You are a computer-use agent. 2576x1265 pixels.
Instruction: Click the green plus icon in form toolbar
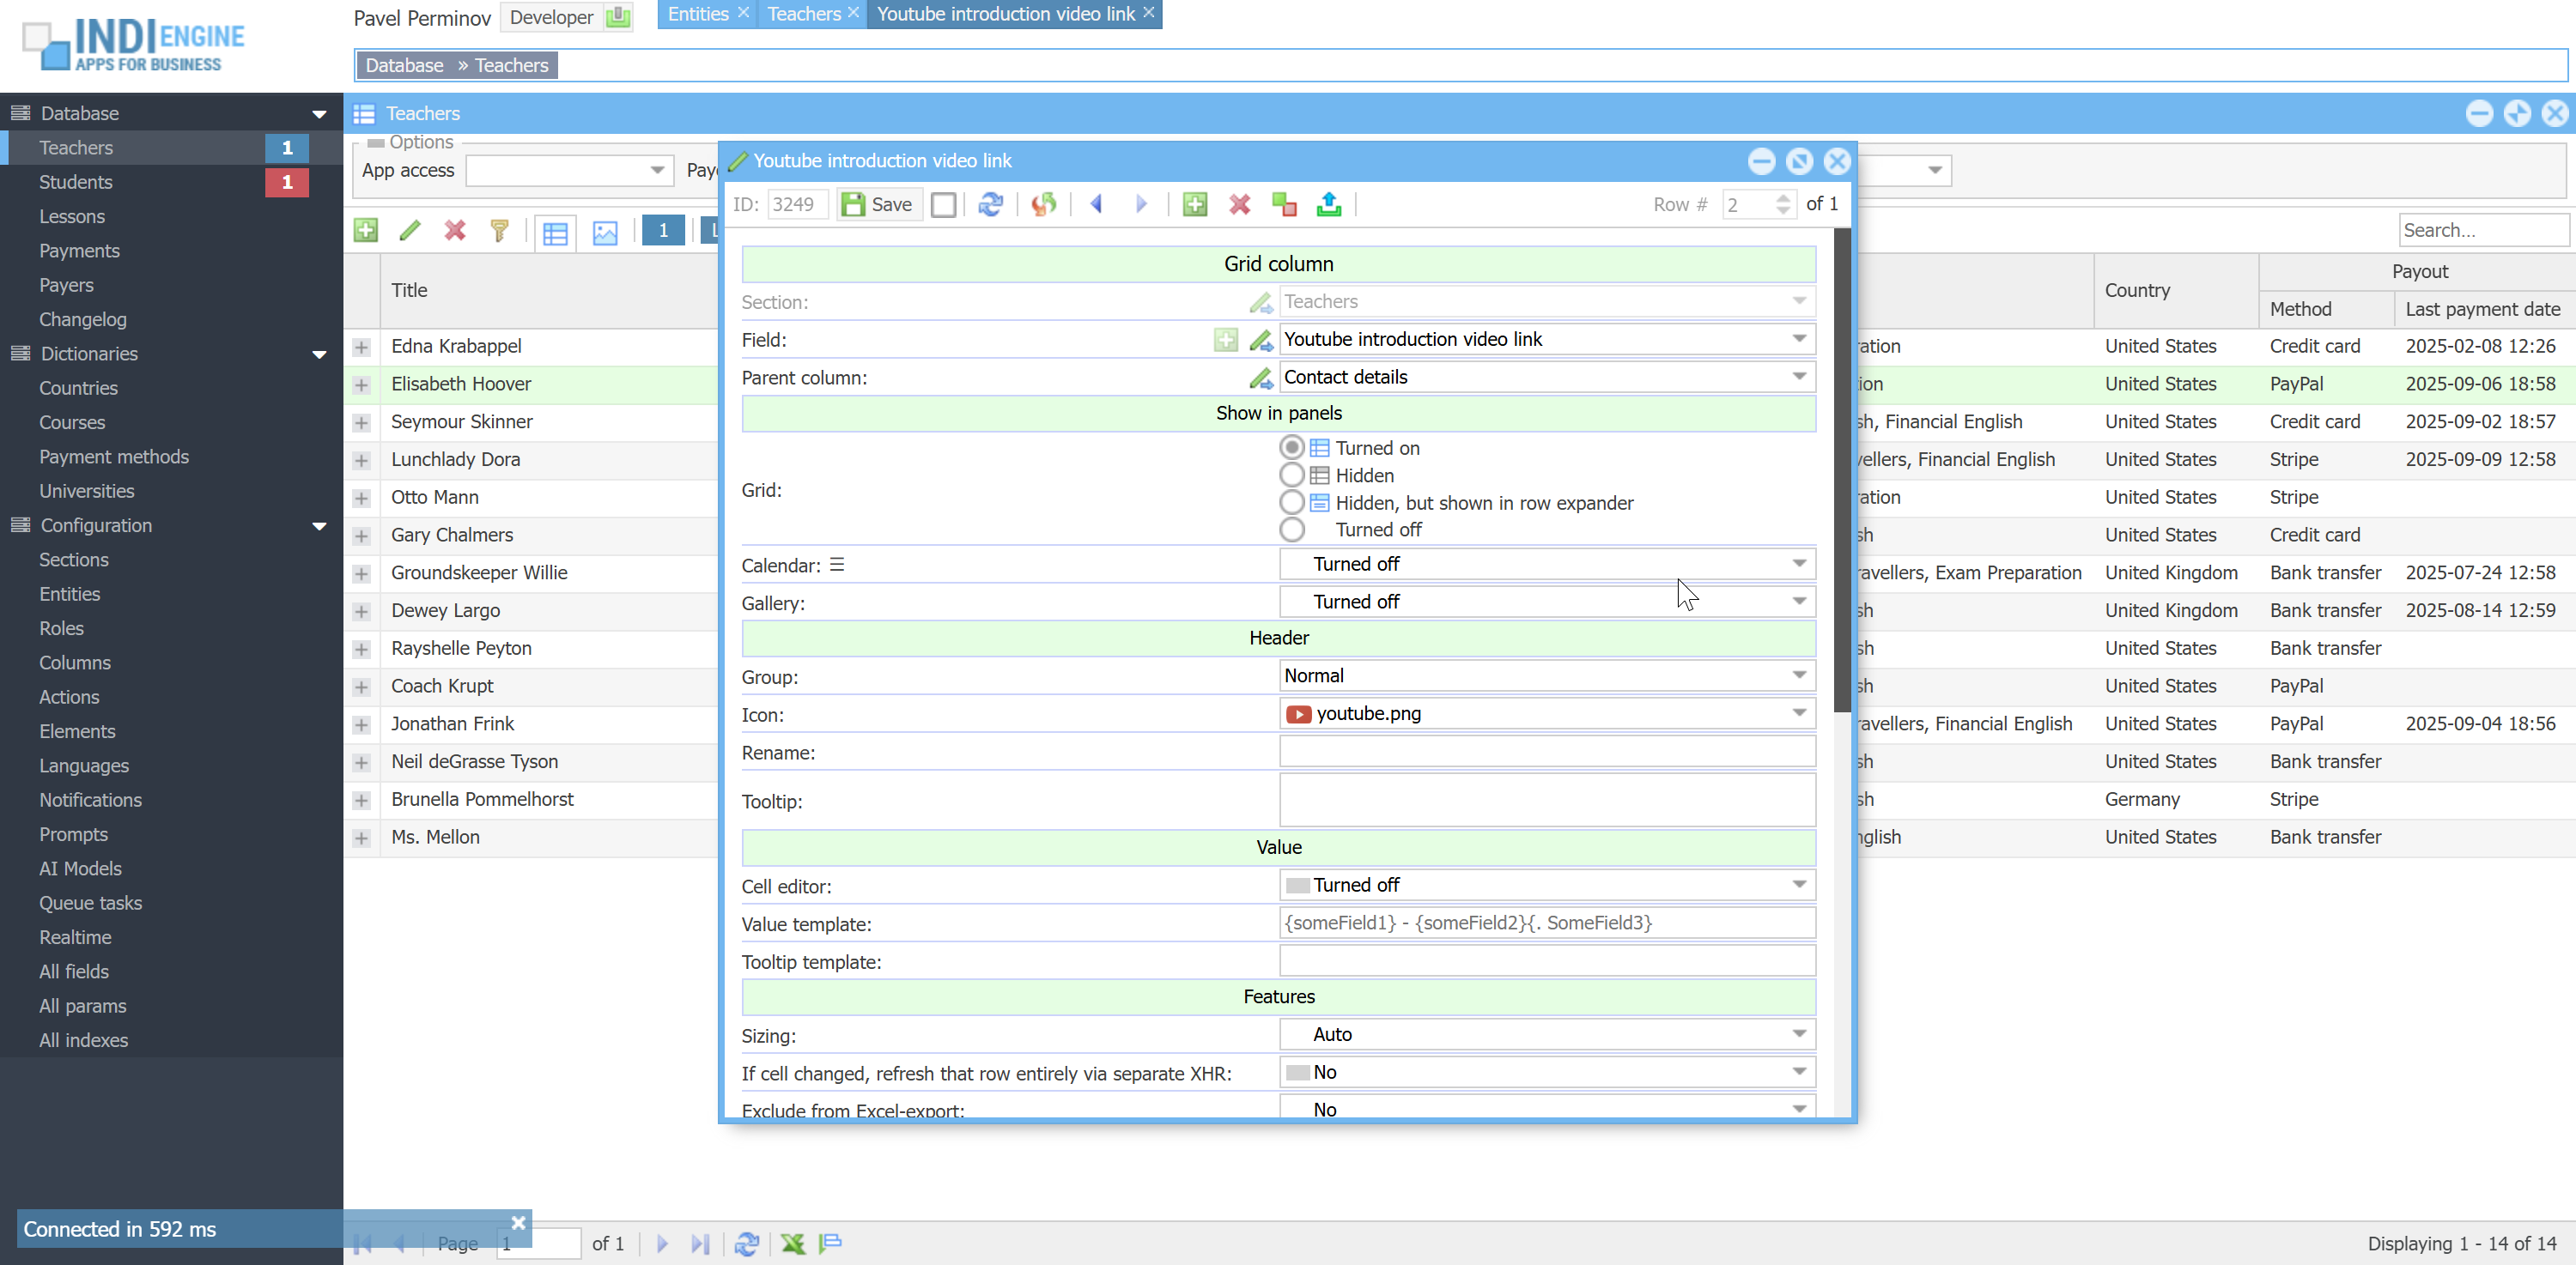[x=1194, y=204]
